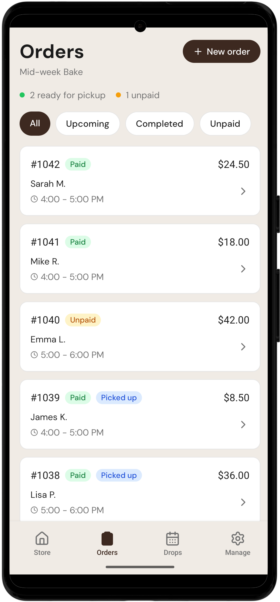Expand order #1042 with the chevron
The image size is (280, 602).
[x=243, y=191]
